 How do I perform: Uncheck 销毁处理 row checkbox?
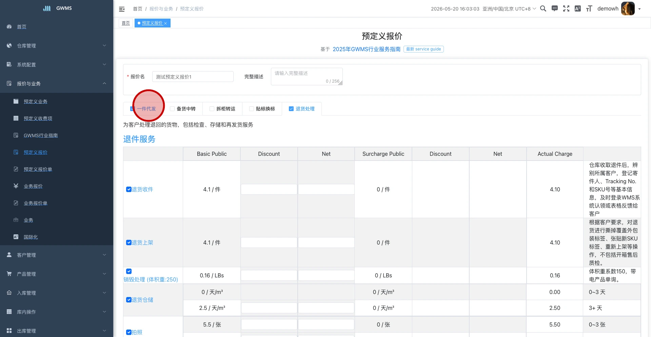tap(129, 271)
